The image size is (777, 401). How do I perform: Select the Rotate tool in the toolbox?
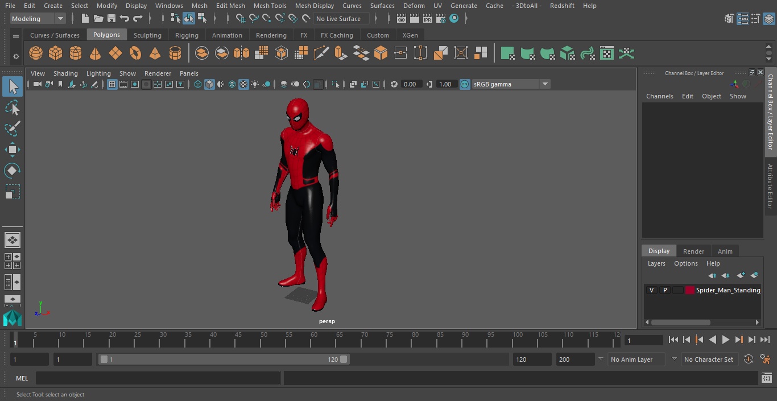pyautogui.click(x=13, y=171)
